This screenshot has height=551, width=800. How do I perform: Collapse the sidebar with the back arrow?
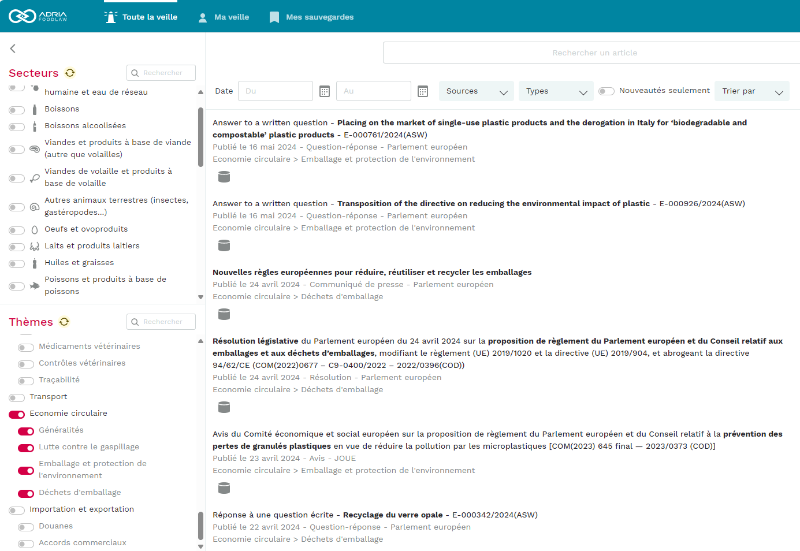13,49
